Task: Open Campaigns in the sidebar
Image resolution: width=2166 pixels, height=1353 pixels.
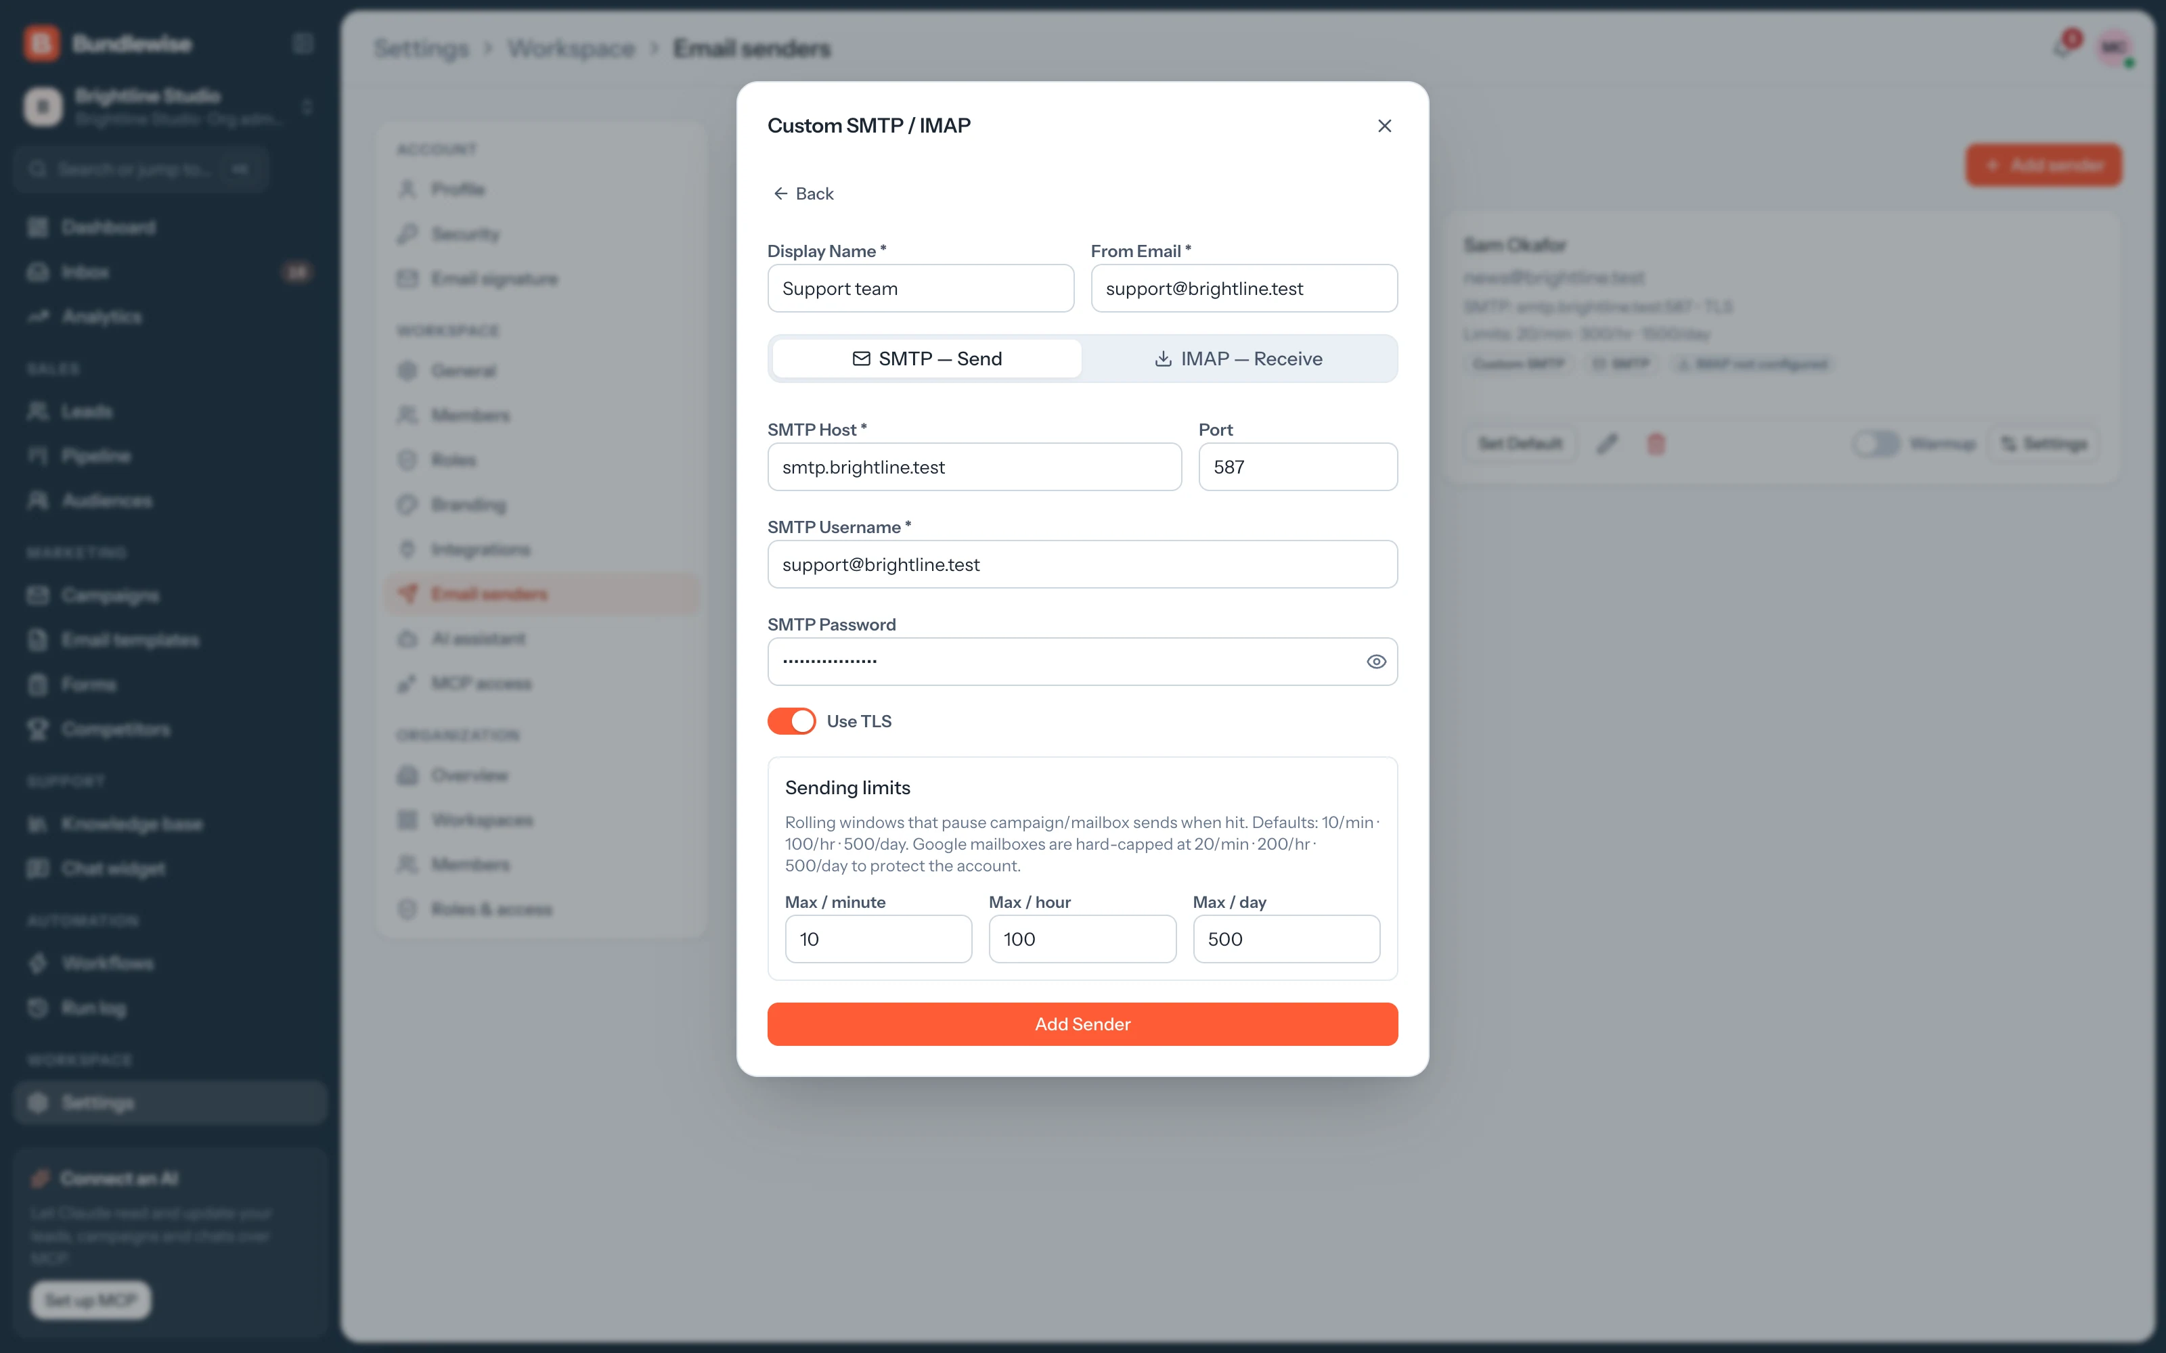Action: coord(170,596)
